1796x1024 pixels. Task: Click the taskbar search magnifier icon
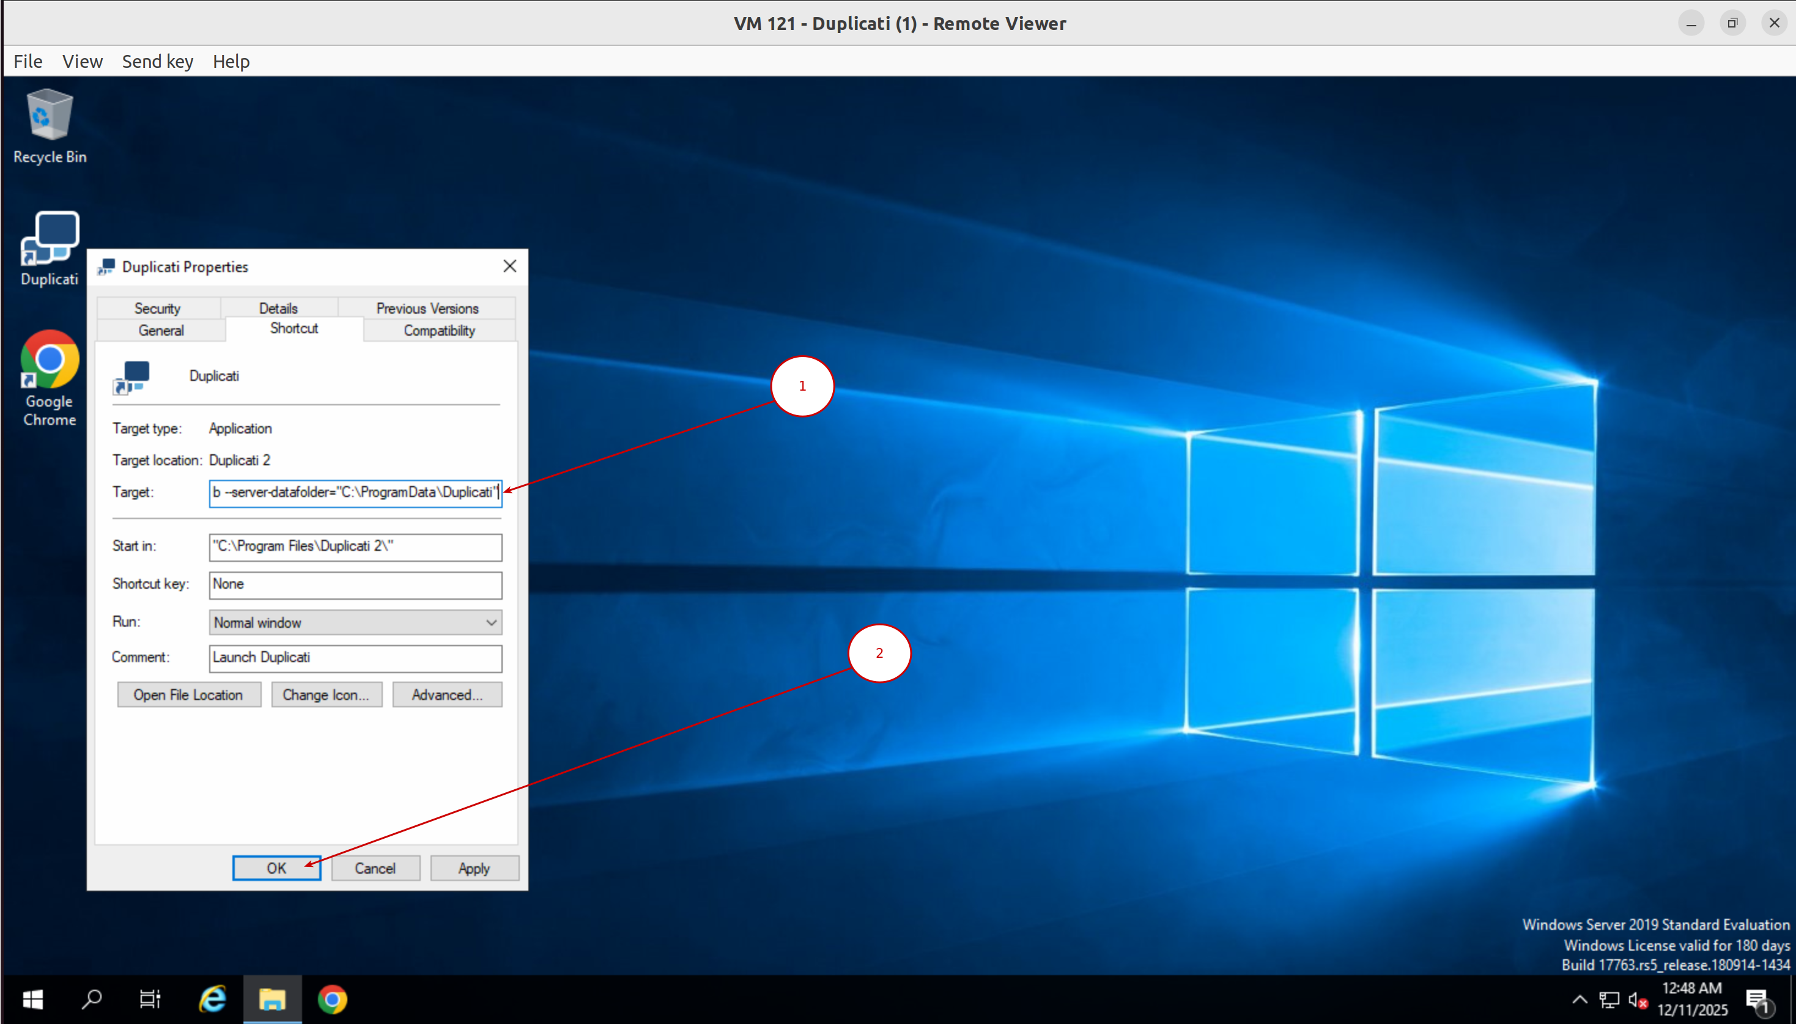coord(92,999)
